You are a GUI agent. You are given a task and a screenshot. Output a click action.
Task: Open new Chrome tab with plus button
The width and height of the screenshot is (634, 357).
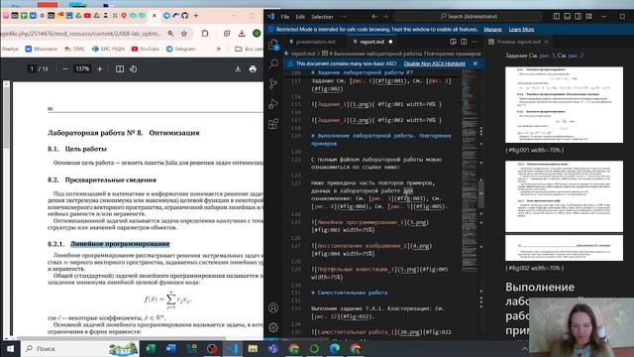pos(196,16)
